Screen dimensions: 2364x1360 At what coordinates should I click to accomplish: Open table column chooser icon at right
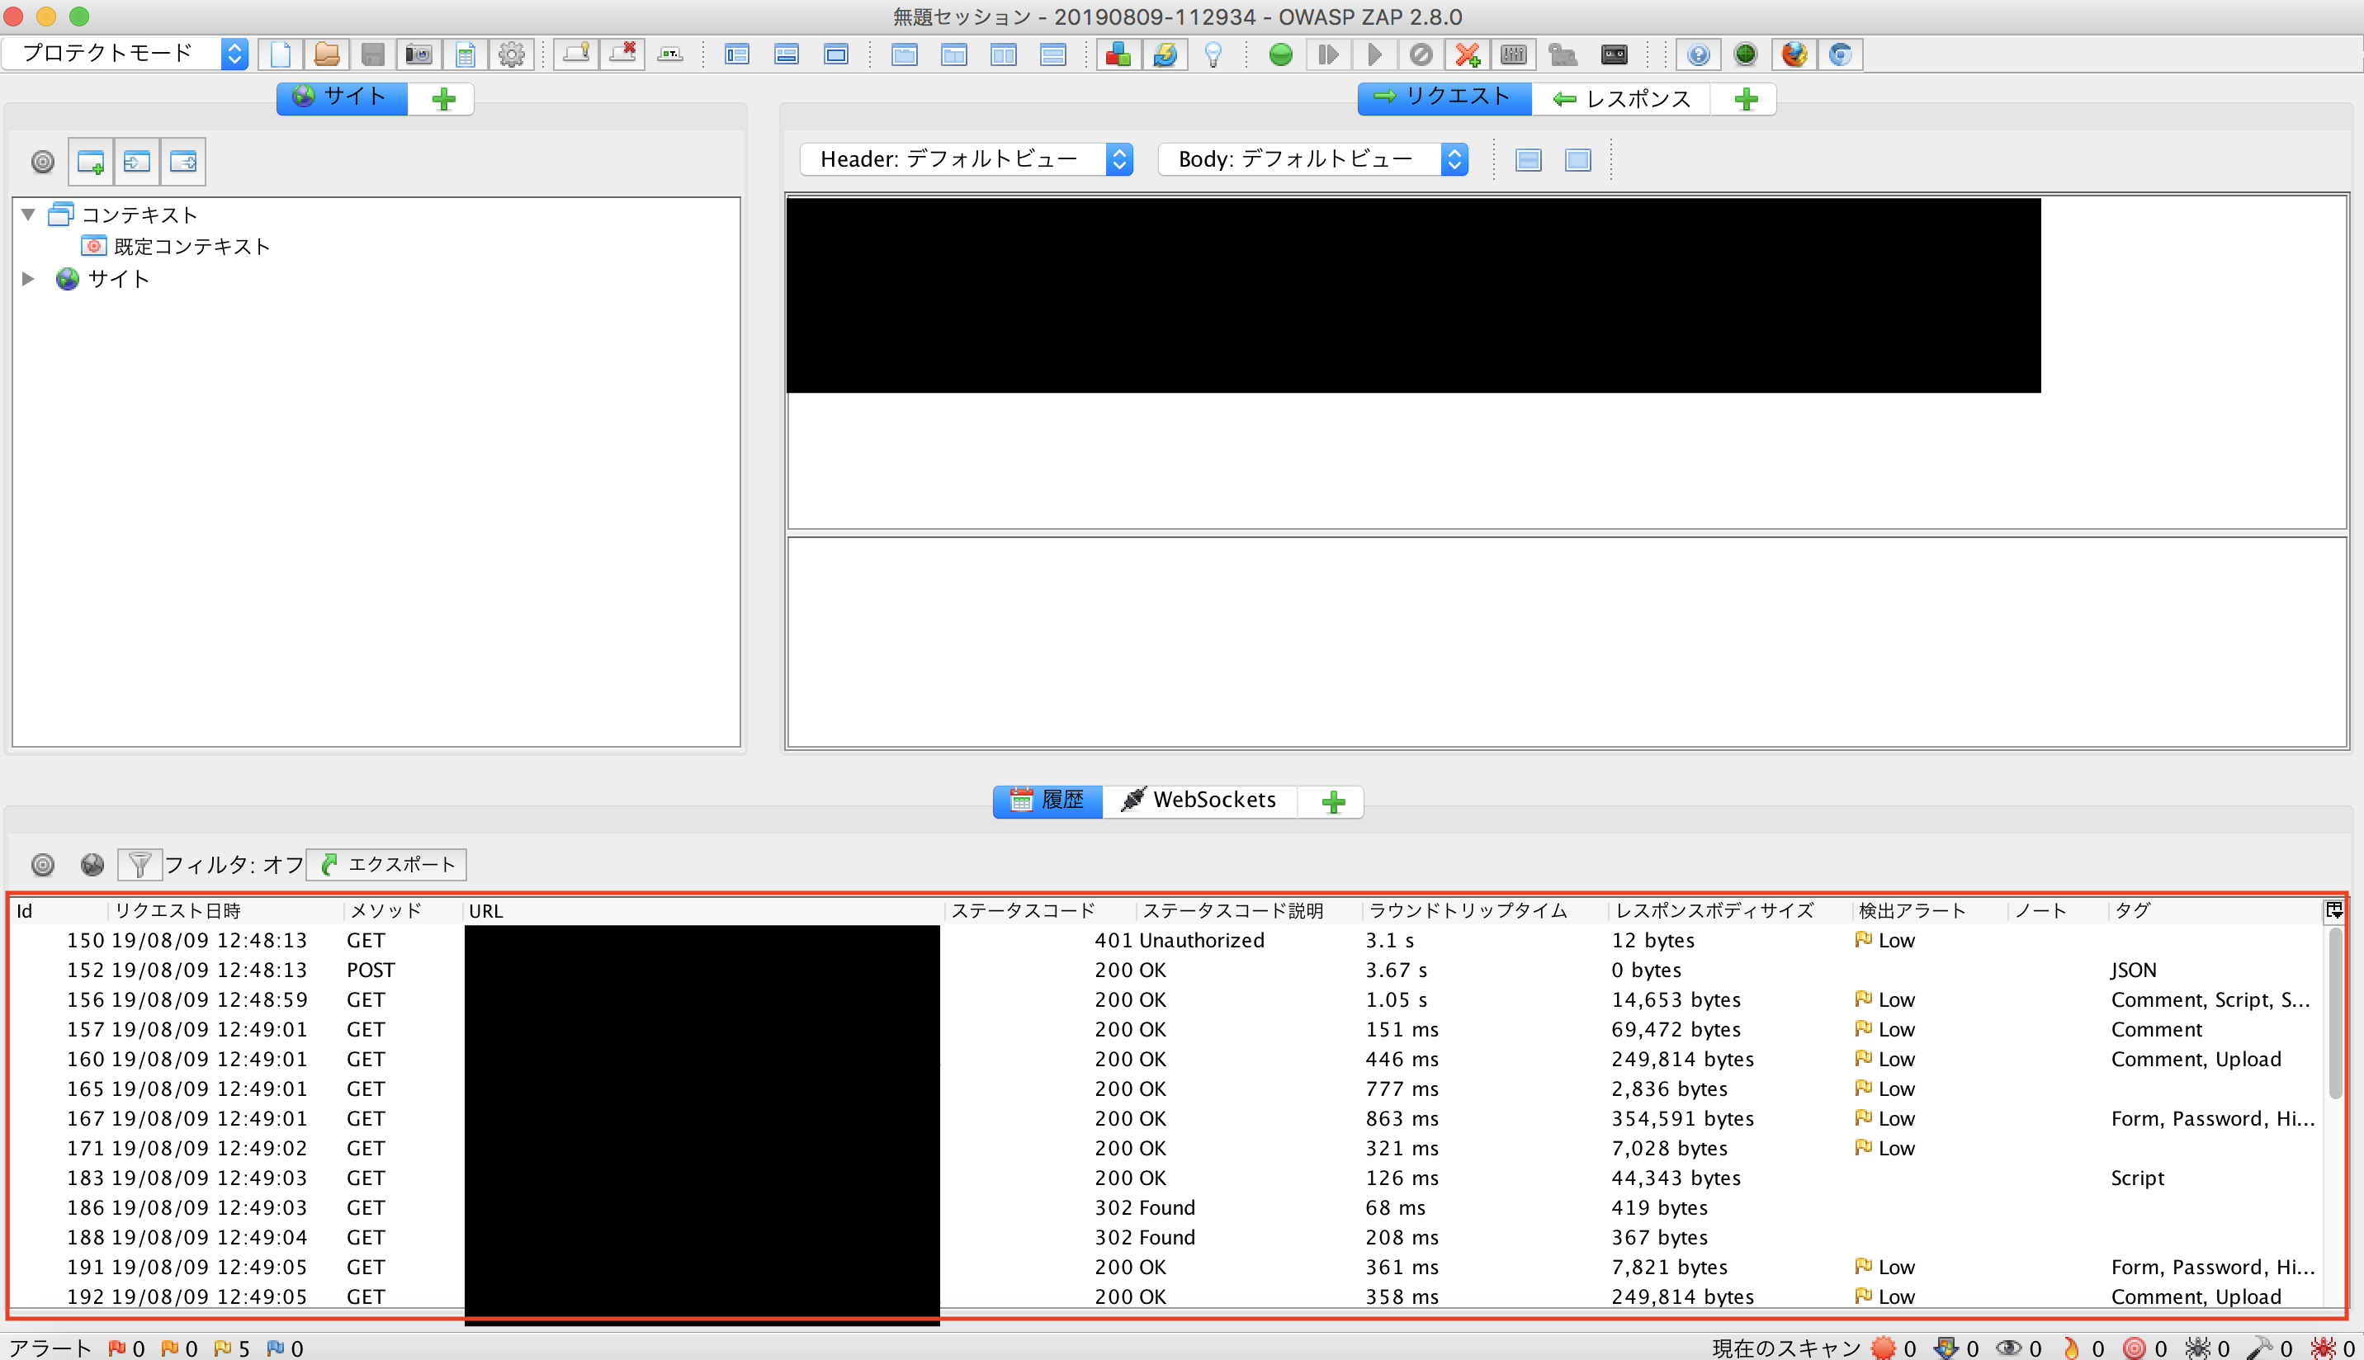[x=2333, y=911]
